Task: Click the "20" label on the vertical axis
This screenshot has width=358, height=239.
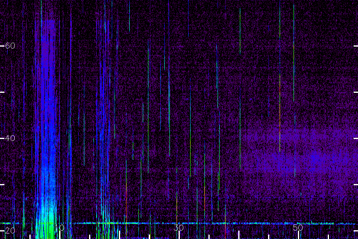Action: coord(10,231)
